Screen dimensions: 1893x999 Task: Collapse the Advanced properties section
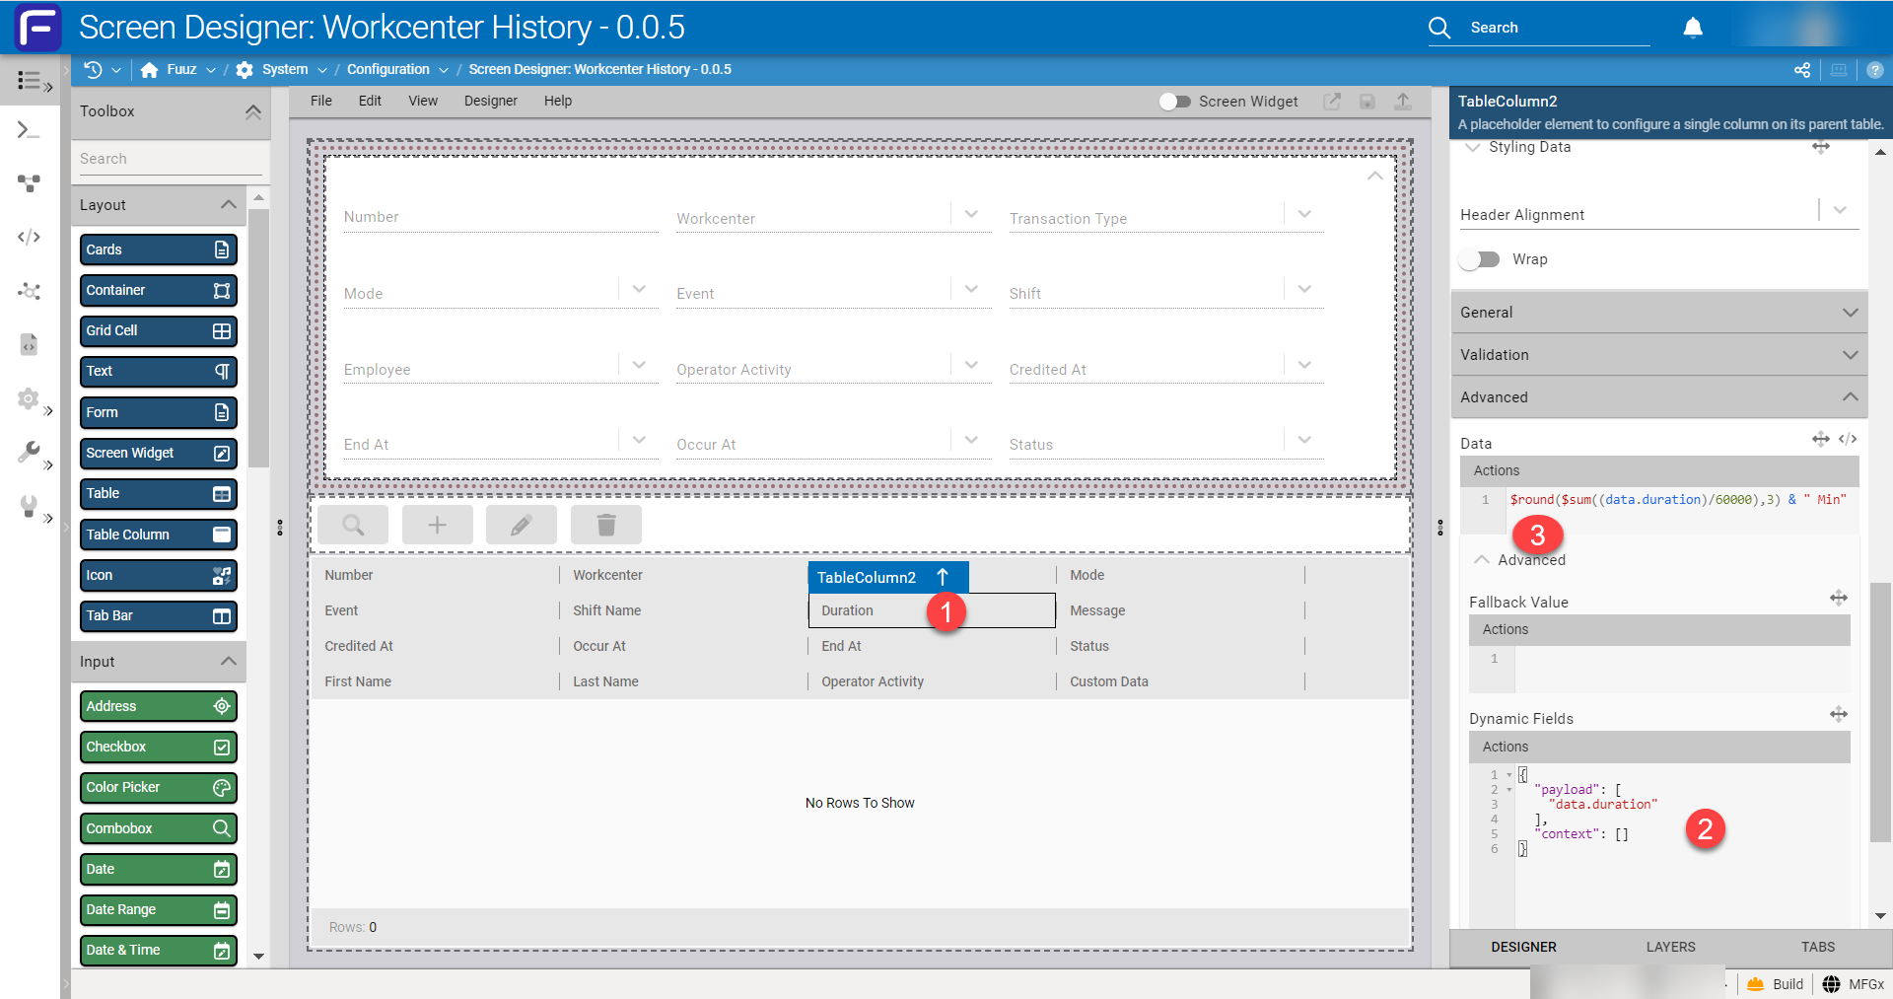tap(1659, 397)
